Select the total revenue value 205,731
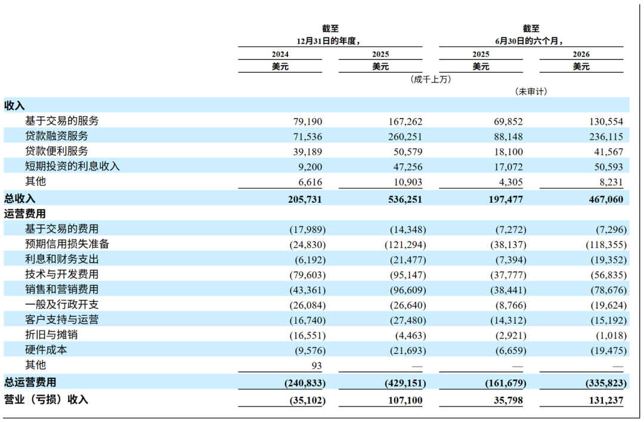 (x=305, y=200)
